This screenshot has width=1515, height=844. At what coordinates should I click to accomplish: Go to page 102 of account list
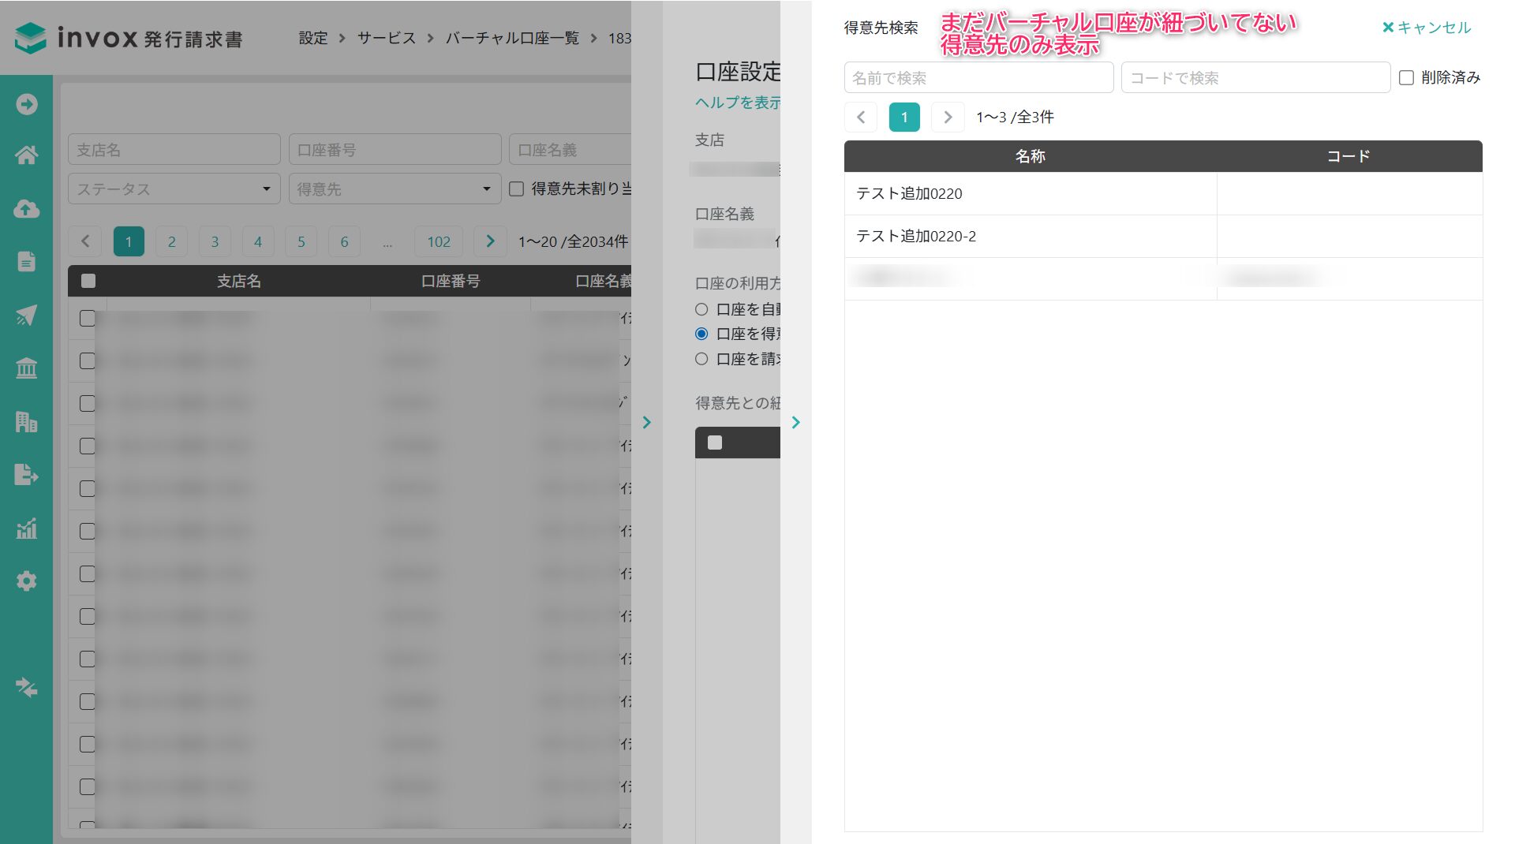click(x=439, y=242)
